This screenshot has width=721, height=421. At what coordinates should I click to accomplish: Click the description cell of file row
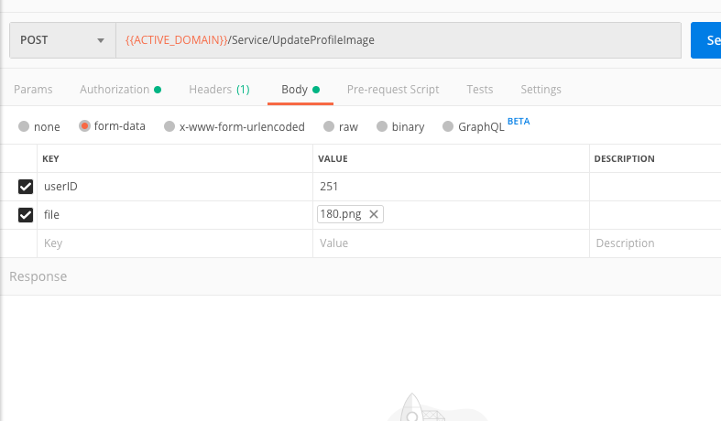655,215
